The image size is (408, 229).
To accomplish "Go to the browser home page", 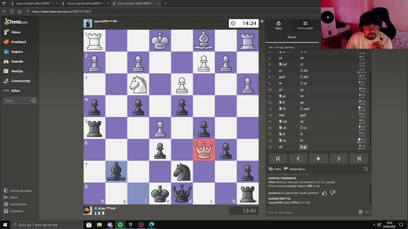I will pos(19,11).
